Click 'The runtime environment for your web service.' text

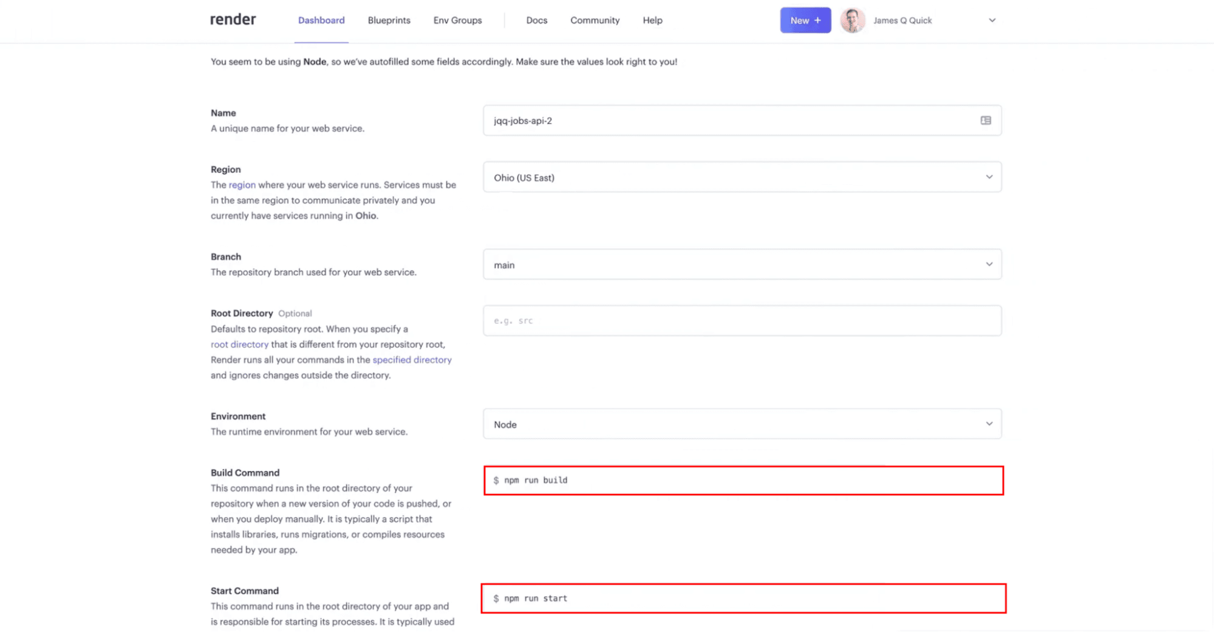tap(309, 432)
